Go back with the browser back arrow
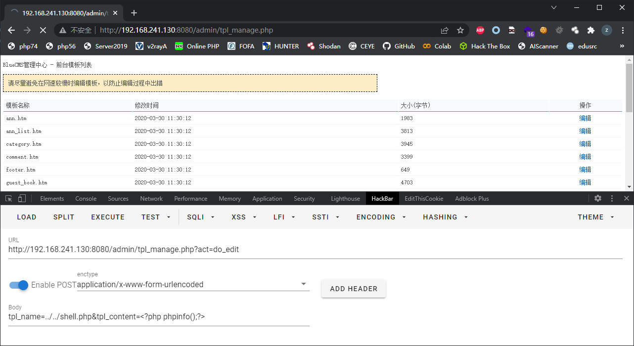Viewport: 634px width, 346px height. click(x=11, y=30)
